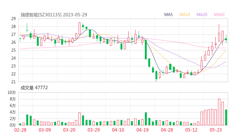Click the 03-09 date axis label

click(45, 130)
